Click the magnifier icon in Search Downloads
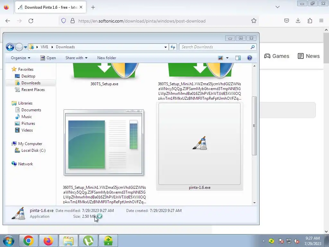The width and height of the screenshot is (329, 247). coord(253,47)
